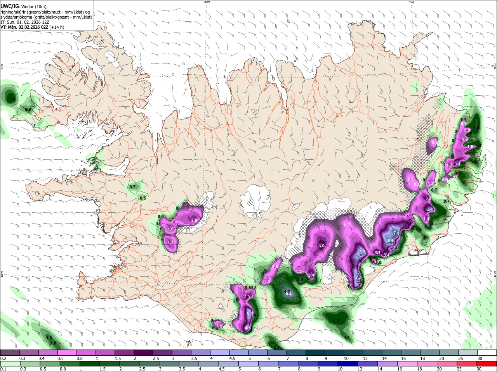Select the 'VT: Mán. 02.02.2026 02Z' valid time

(x=24, y=27)
